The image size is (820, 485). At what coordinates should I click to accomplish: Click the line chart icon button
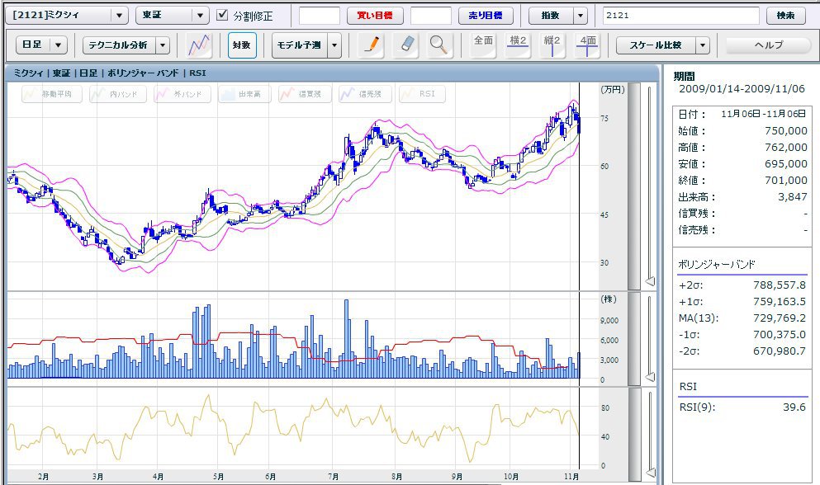[x=199, y=45]
